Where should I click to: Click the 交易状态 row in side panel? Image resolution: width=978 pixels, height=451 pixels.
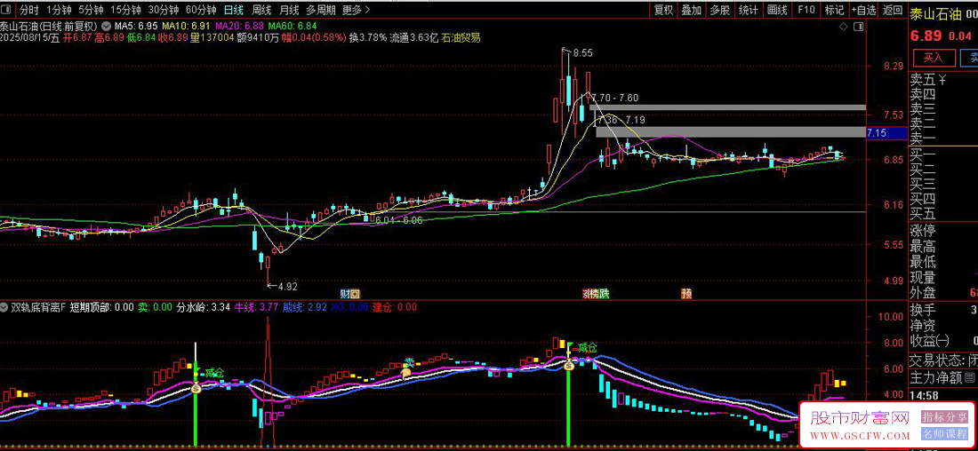point(943,360)
